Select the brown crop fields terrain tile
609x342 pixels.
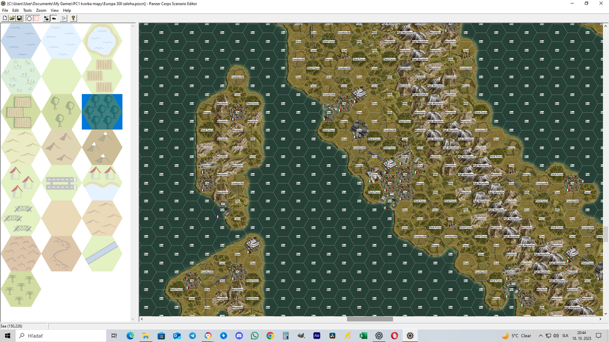click(102, 76)
